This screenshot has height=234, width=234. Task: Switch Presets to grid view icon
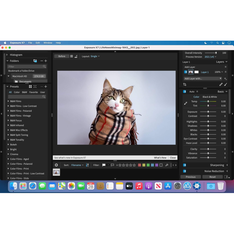click(x=30, y=87)
